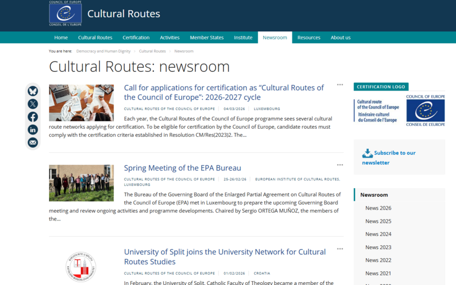456x285 pixels.
Task: Click the 01/02/2026 date text
Action: pyautogui.click(x=234, y=274)
